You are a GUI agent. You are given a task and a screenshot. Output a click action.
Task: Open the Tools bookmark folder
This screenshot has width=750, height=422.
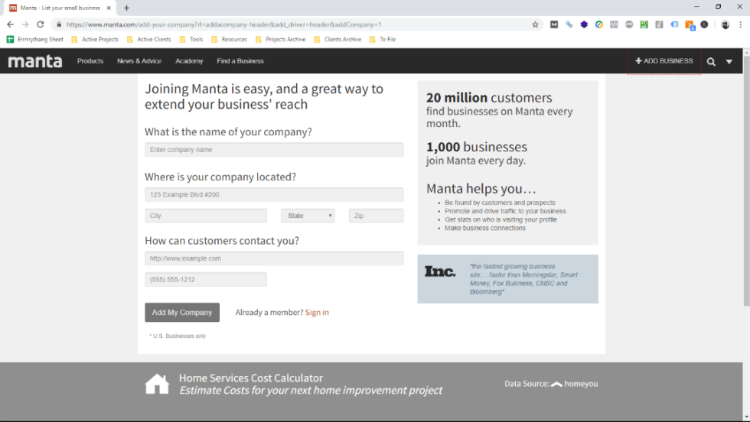click(191, 39)
